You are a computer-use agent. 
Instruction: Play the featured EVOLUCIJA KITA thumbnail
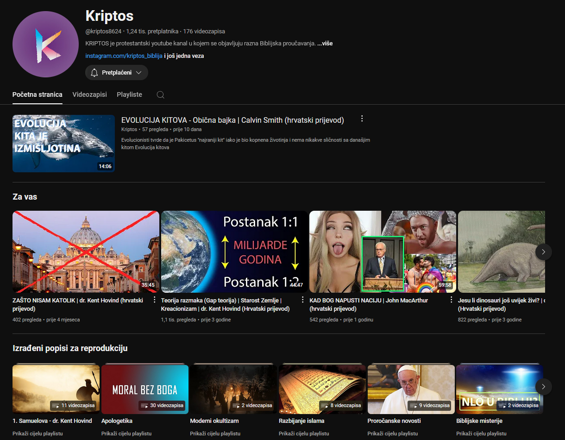pyautogui.click(x=63, y=143)
